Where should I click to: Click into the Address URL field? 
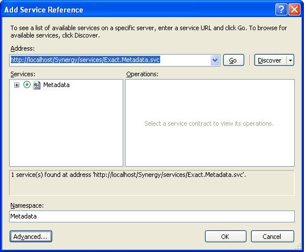110,60
